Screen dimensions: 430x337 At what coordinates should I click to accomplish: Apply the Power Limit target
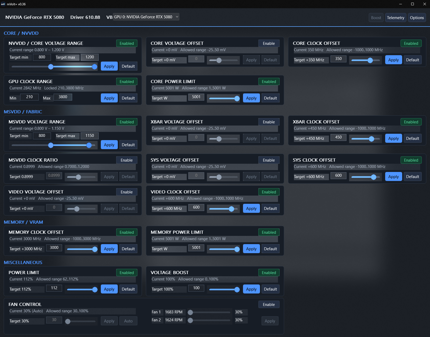109,289
